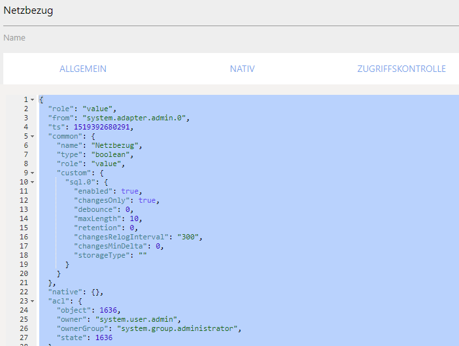Click the "boolean" type value
Viewport: 459px width, 346px height.
pos(110,154)
